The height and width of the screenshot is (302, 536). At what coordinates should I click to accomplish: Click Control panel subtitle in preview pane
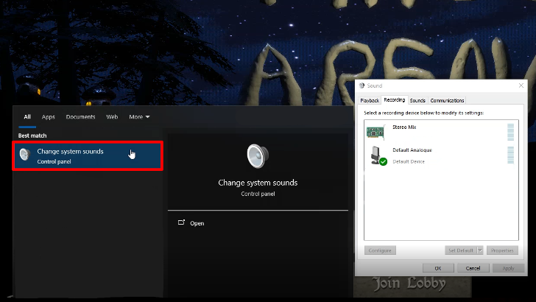[258, 194]
